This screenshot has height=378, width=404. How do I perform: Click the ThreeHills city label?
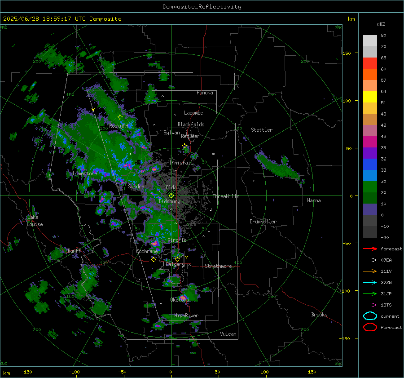coord(226,196)
